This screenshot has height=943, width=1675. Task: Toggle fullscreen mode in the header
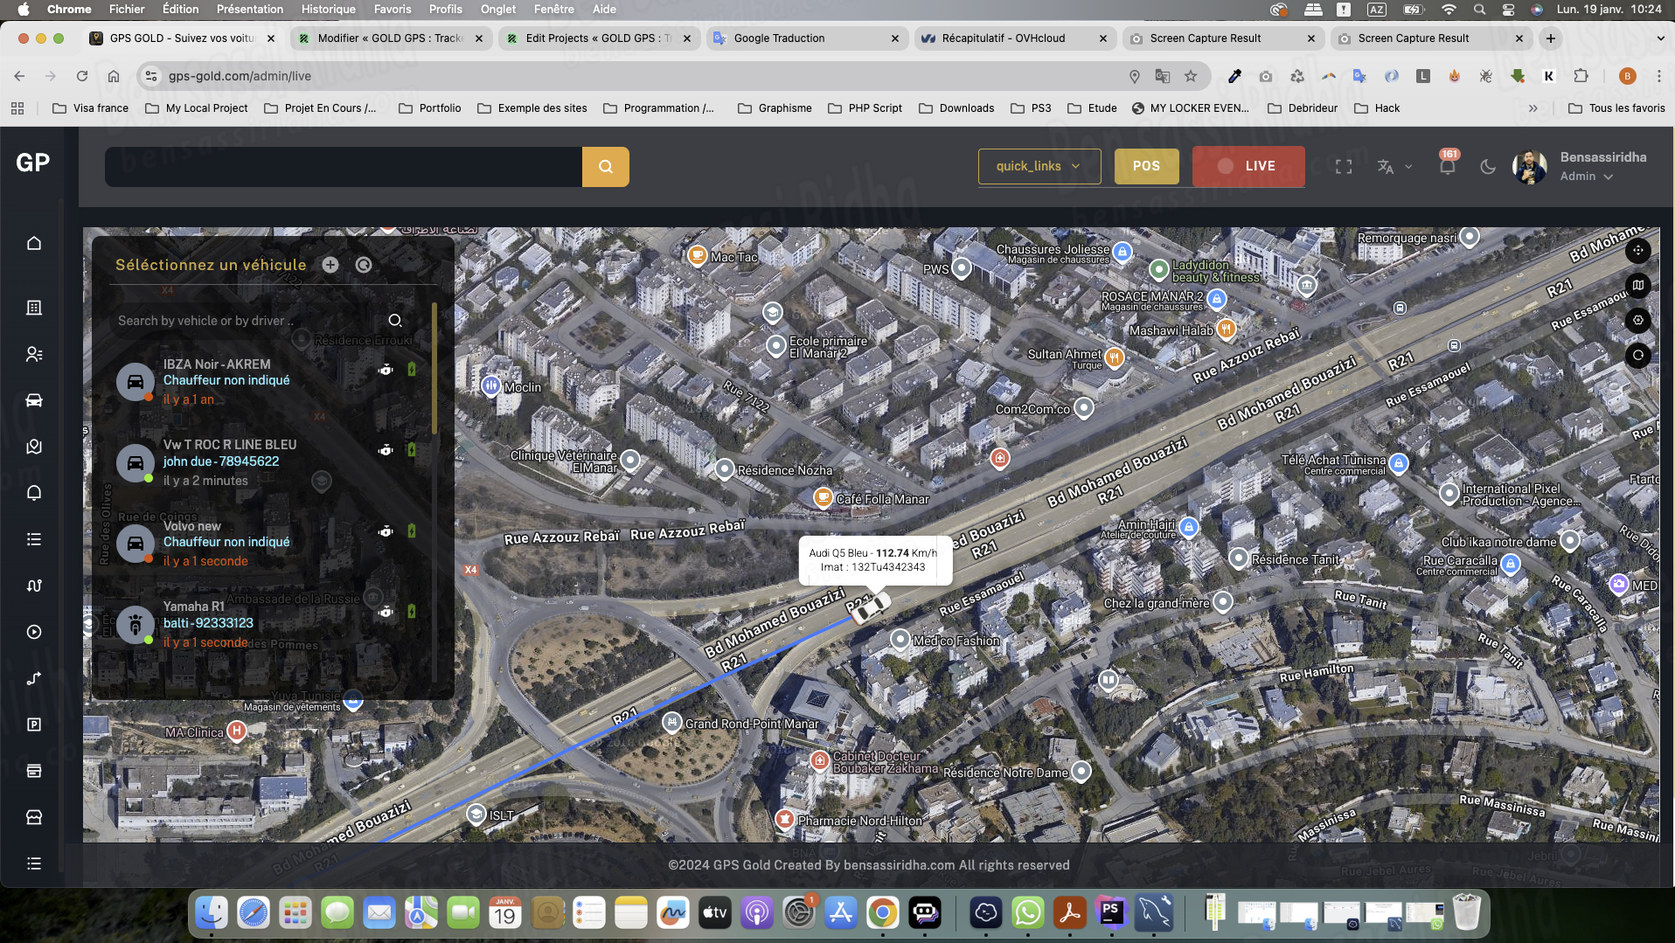point(1344,166)
